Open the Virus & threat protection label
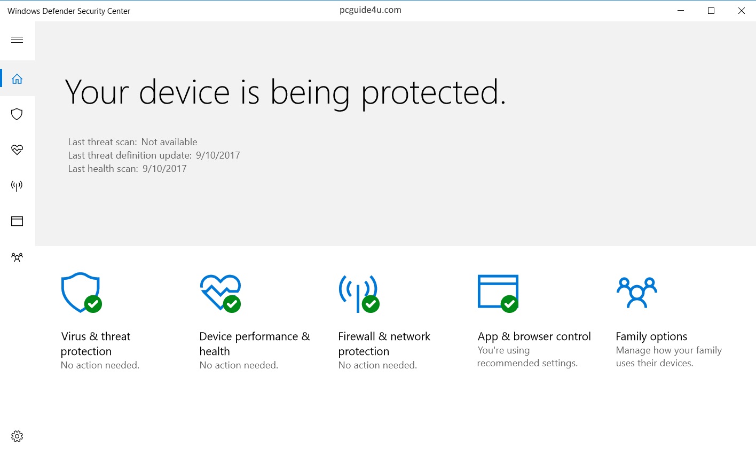 (96, 344)
